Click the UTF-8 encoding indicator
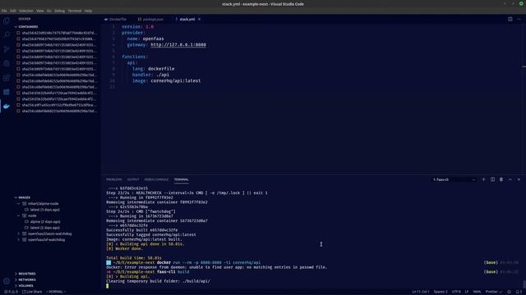526x295 pixels. 456,292
